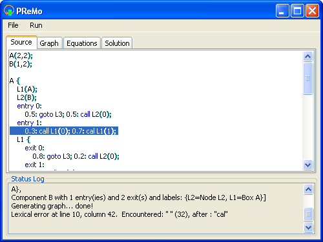Click the source editor scroll down arrow
The image size is (323, 242).
click(307, 165)
